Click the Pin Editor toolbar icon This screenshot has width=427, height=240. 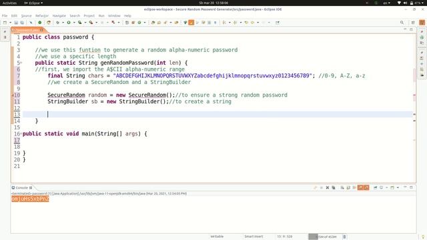click(x=278, y=23)
